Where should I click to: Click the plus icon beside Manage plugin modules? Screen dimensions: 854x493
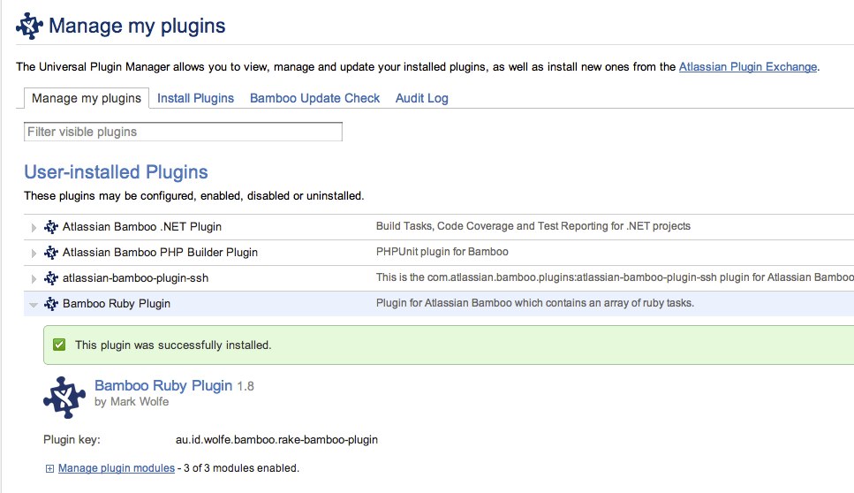point(49,468)
